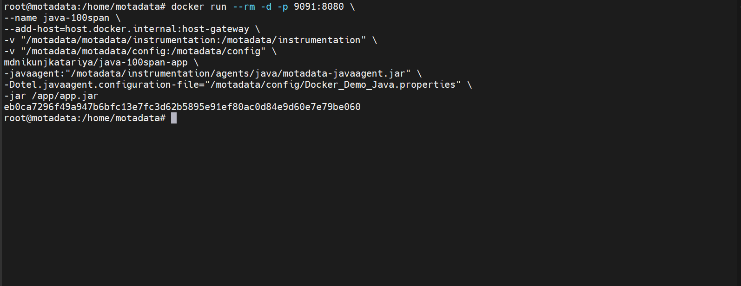Click the container name 'java-100span'
This screenshot has height=286, width=741.
76,18
